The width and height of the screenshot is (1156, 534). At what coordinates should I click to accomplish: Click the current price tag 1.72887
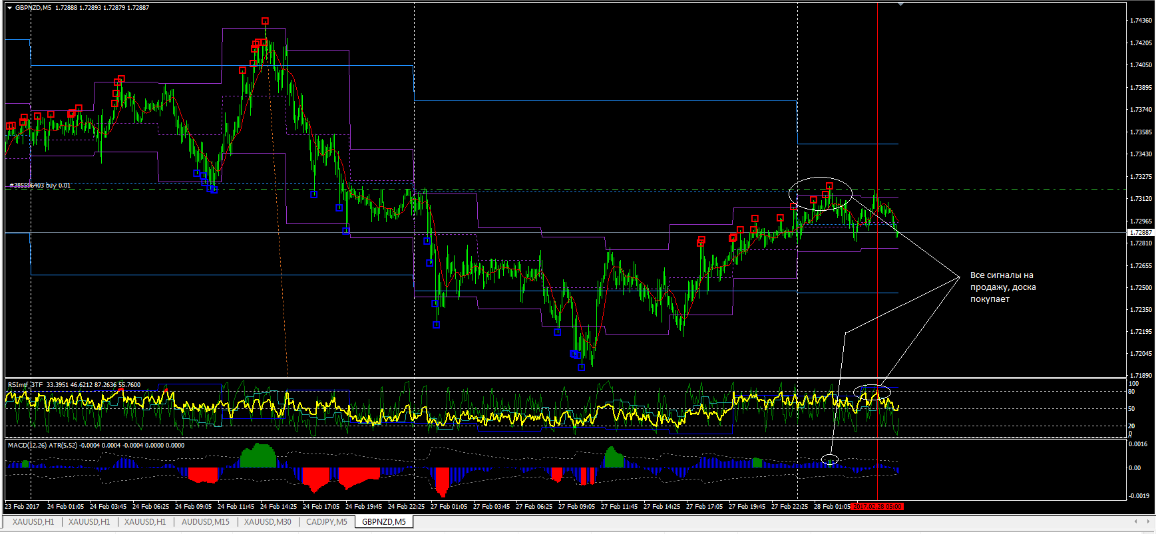(x=1141, y=233)
